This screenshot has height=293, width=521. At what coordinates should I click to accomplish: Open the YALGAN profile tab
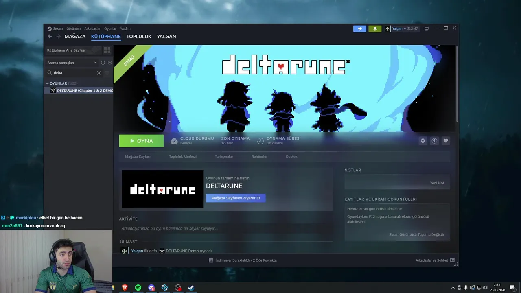[166, 37]
